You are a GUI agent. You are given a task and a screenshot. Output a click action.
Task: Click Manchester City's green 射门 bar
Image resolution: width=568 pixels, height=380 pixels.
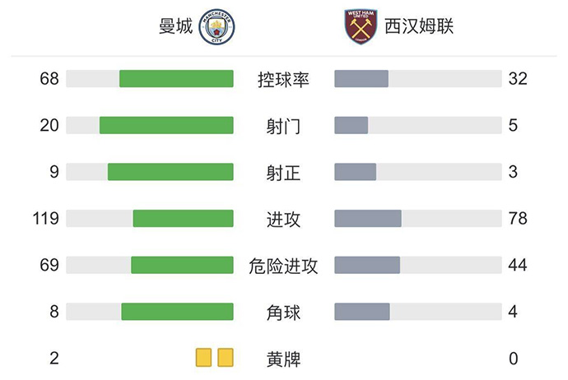pos(166,125)
